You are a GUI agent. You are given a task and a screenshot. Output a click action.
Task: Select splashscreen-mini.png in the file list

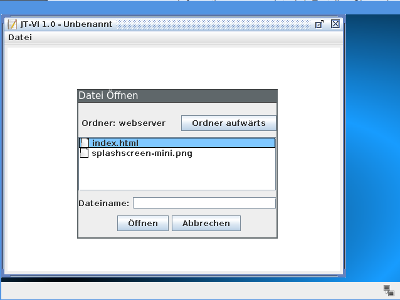[x=177, y=153]
